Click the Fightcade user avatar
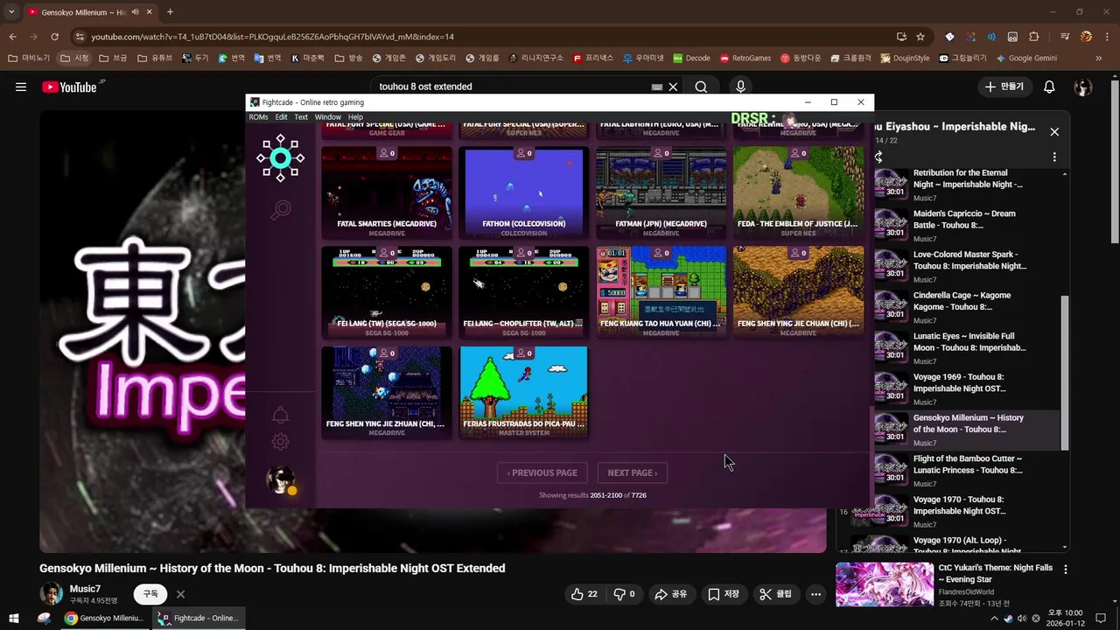The height and width of the screenshot is (630, 1120). (281, 479)
